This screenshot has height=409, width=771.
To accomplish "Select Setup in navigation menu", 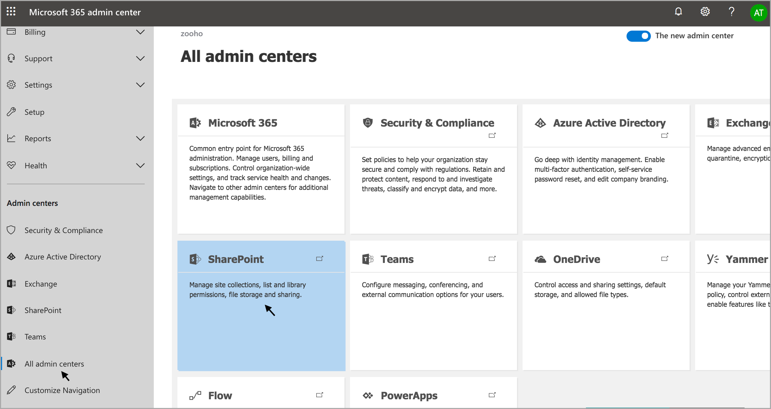I will [34, 112].
